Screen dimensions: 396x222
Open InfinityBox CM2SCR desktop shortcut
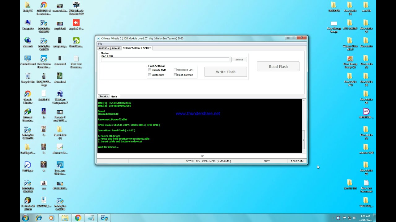[x=28, y=186]
